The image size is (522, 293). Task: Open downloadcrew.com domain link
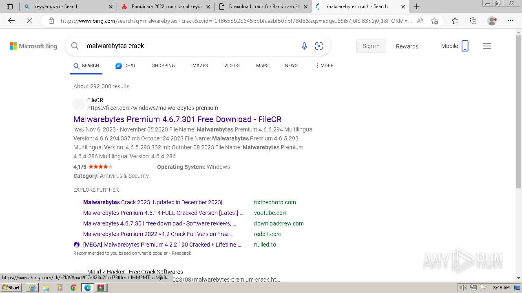pos(279,223)
